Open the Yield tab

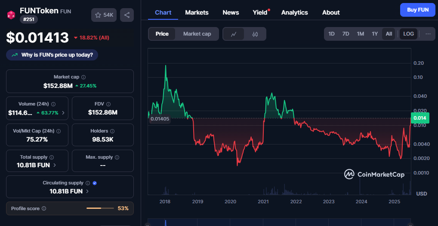260,12
